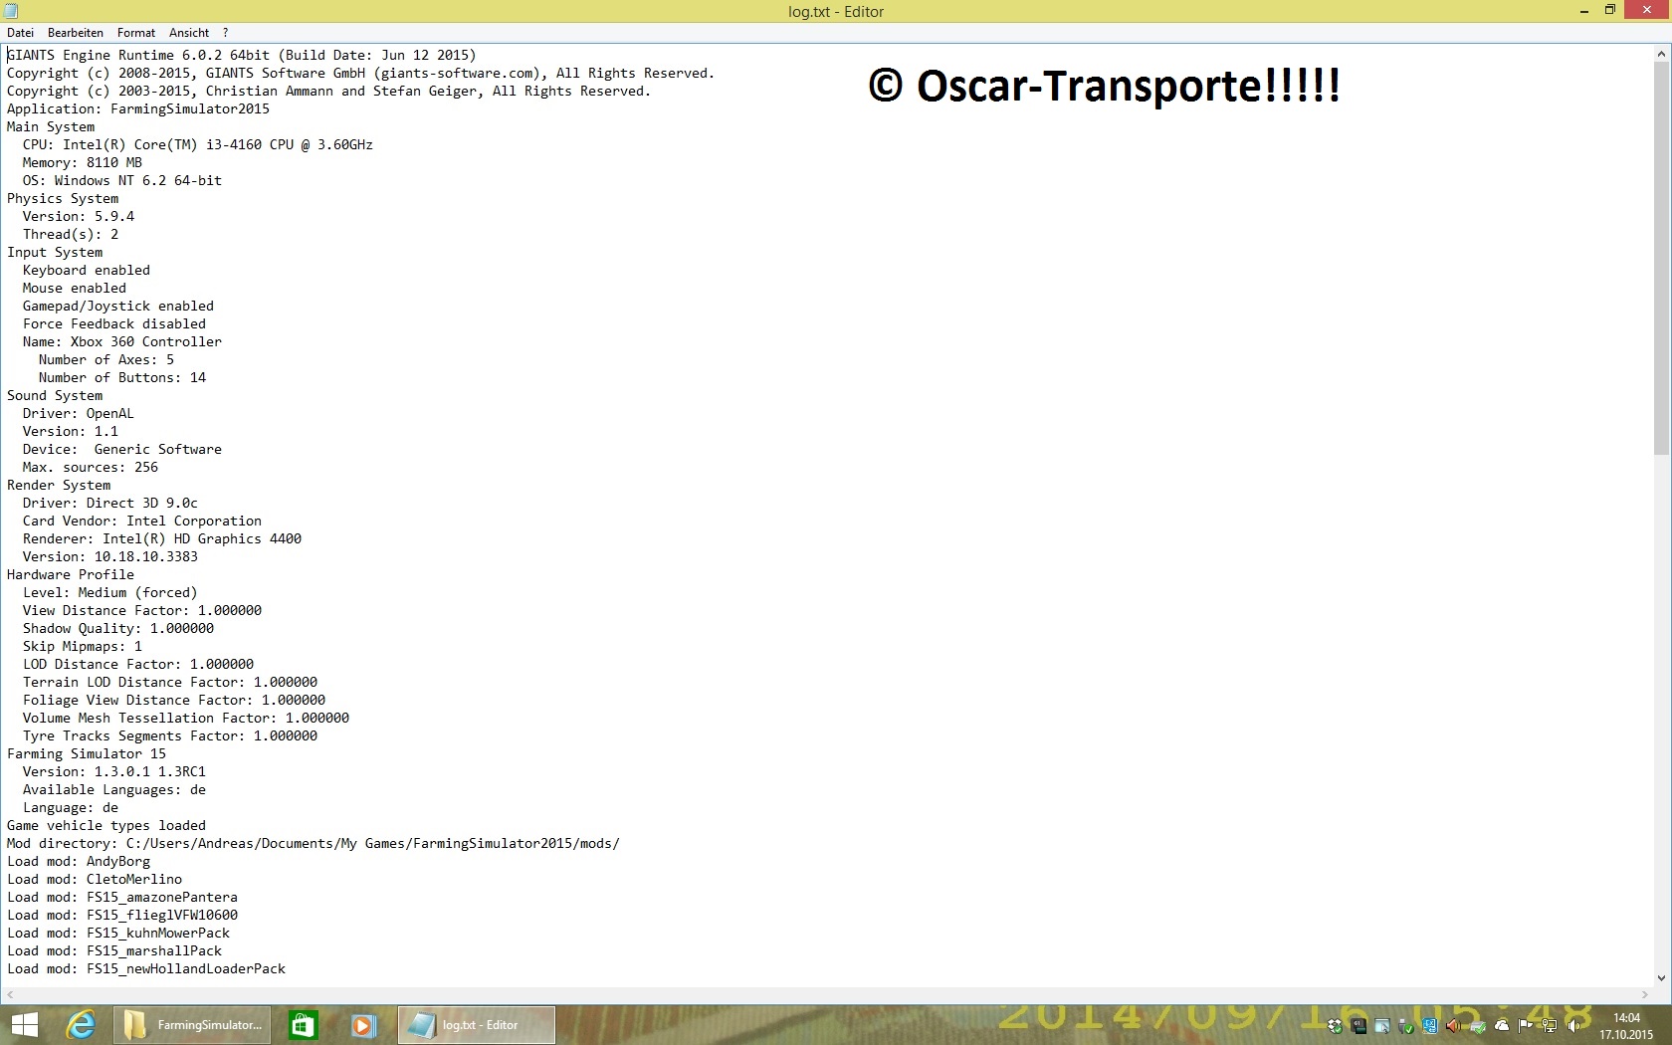Screen dimensions: 1672x1045
Task: Click the line 'Load mod: FS15_newHollandLoaderPack'
Action: [146, 969]
